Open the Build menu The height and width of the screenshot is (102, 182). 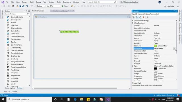[x=32, y=2]
